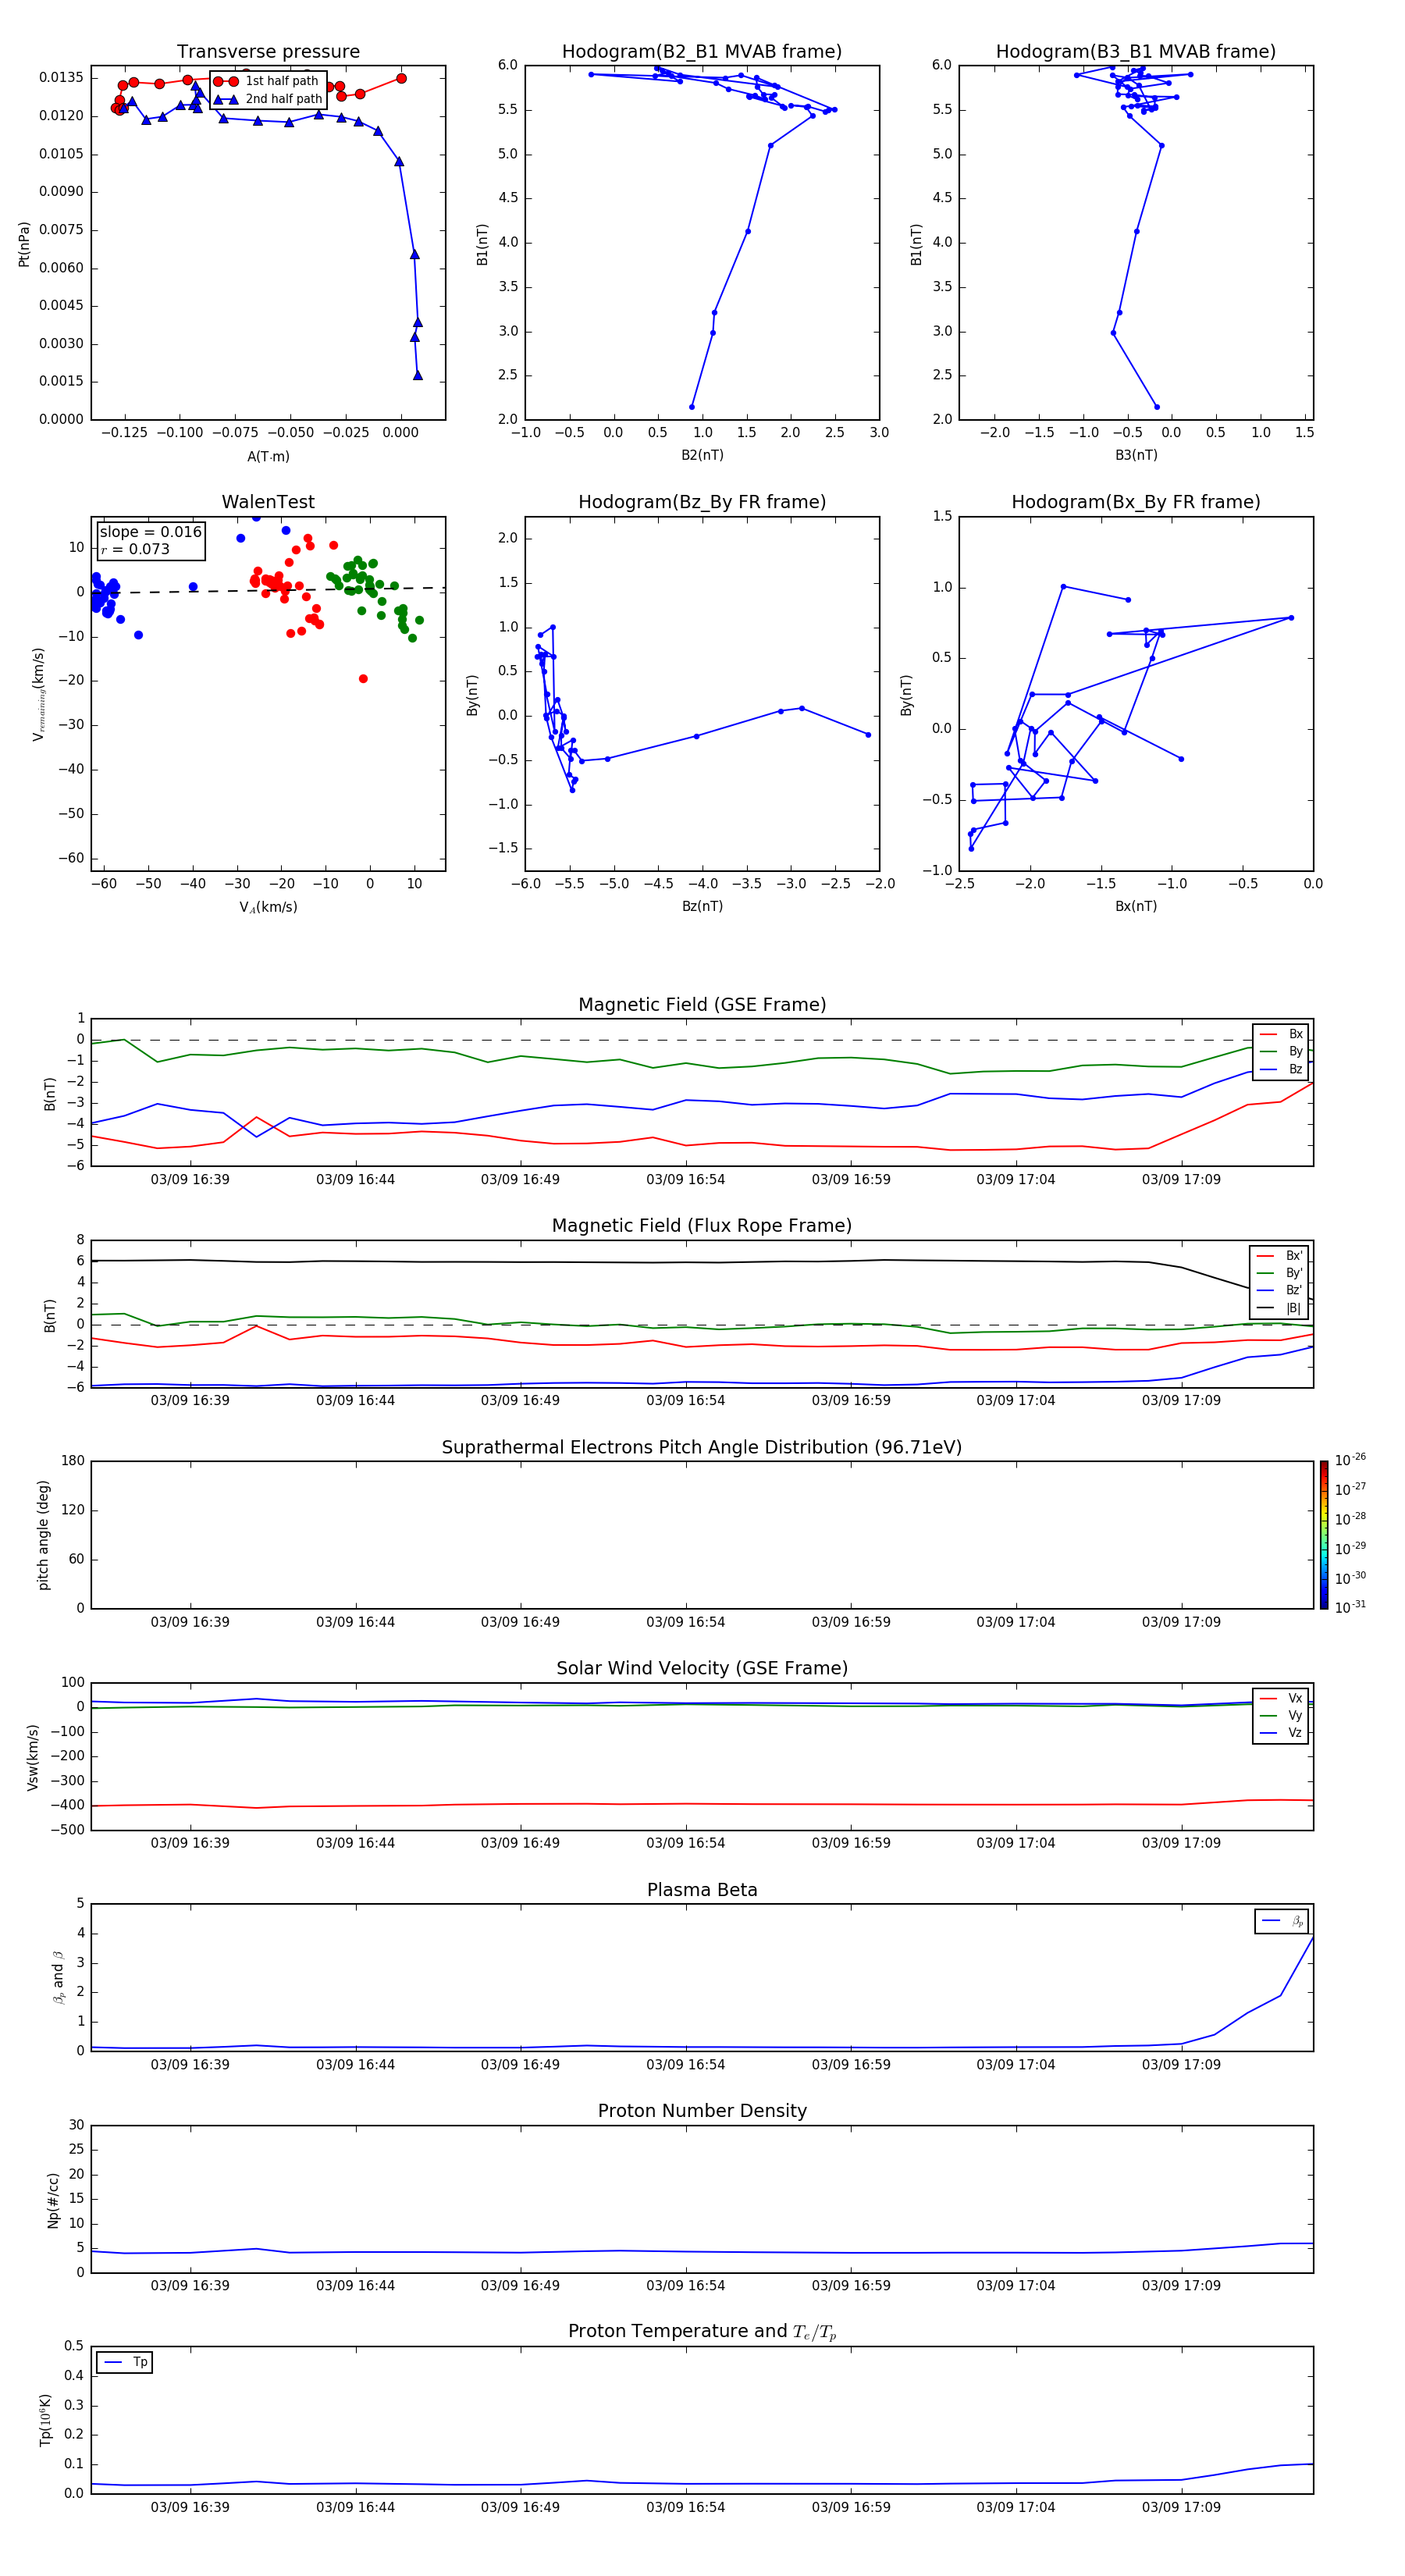Click the "Pt(nPa)" y-axis label

click(x=24, y=243)
